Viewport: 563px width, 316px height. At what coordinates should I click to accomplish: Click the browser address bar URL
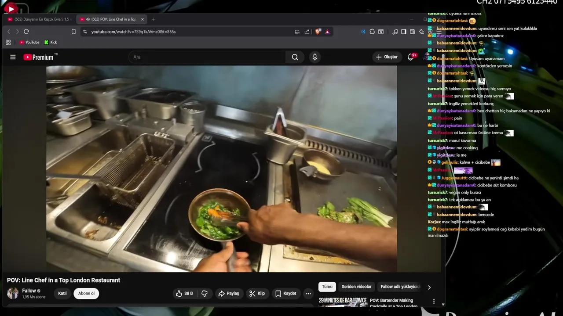tap(133, 32)
